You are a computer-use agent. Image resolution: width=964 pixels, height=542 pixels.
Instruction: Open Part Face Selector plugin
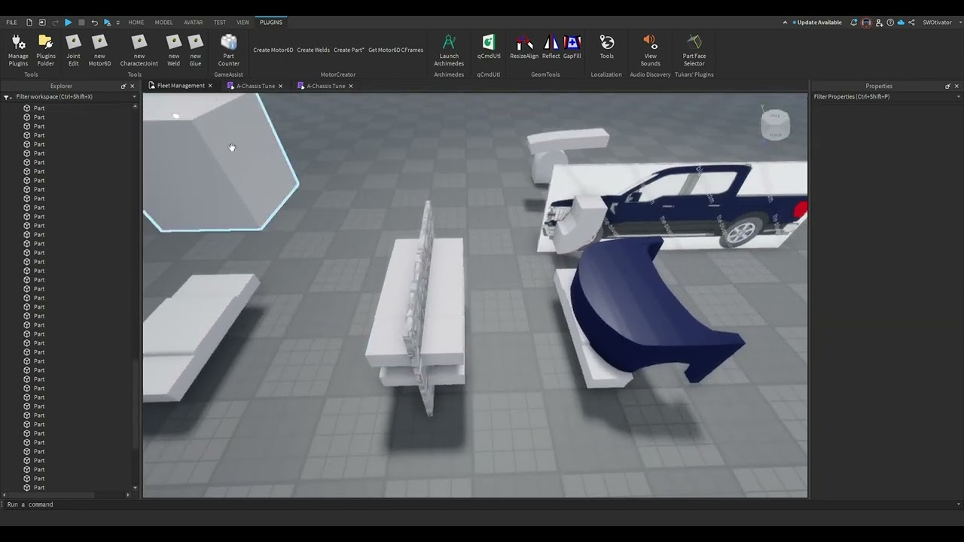(694, 50)
